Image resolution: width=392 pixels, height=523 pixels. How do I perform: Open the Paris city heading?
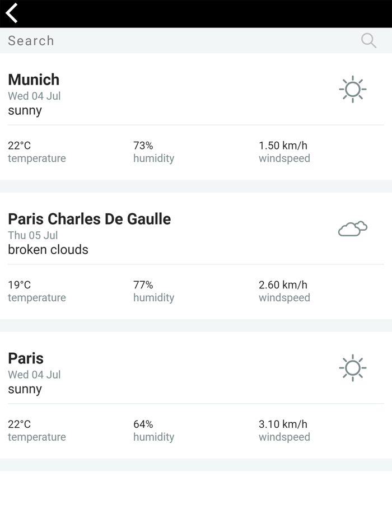click(26, 358)
